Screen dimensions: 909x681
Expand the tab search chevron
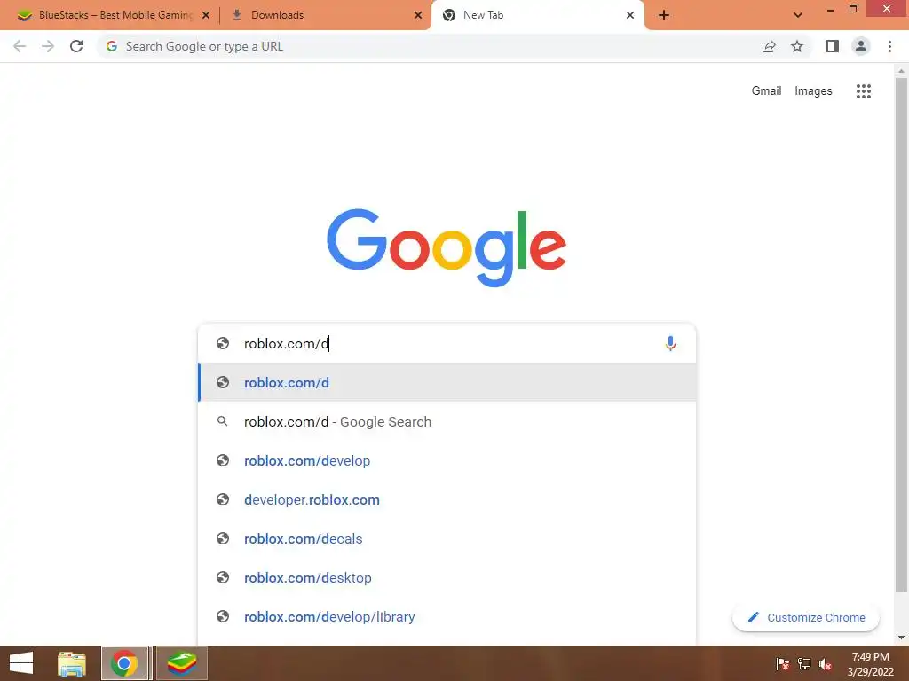[798, 15]
